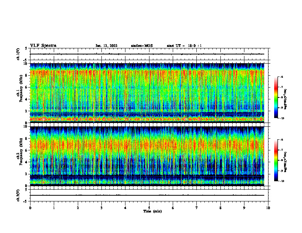
Task: Click the "station=MOS" header label
Action: (x=142, y=46)
